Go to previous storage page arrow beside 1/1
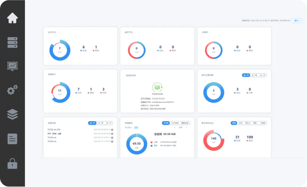This screenshot has height=187, width=307. (175, 128)
